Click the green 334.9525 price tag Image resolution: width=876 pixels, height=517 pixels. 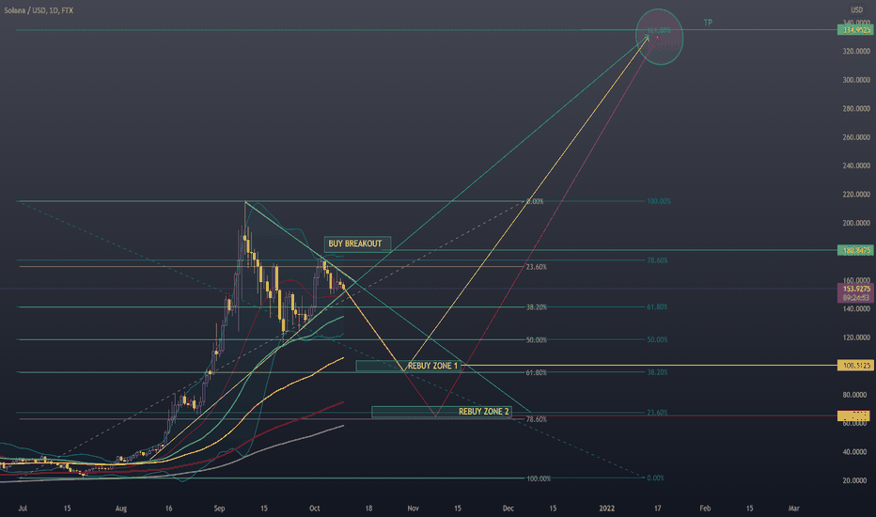(856, 30)
